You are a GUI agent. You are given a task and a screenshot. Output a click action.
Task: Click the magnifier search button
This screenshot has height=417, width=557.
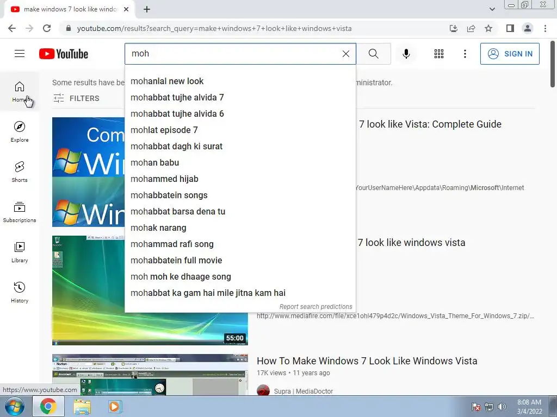tap(373, 54)
